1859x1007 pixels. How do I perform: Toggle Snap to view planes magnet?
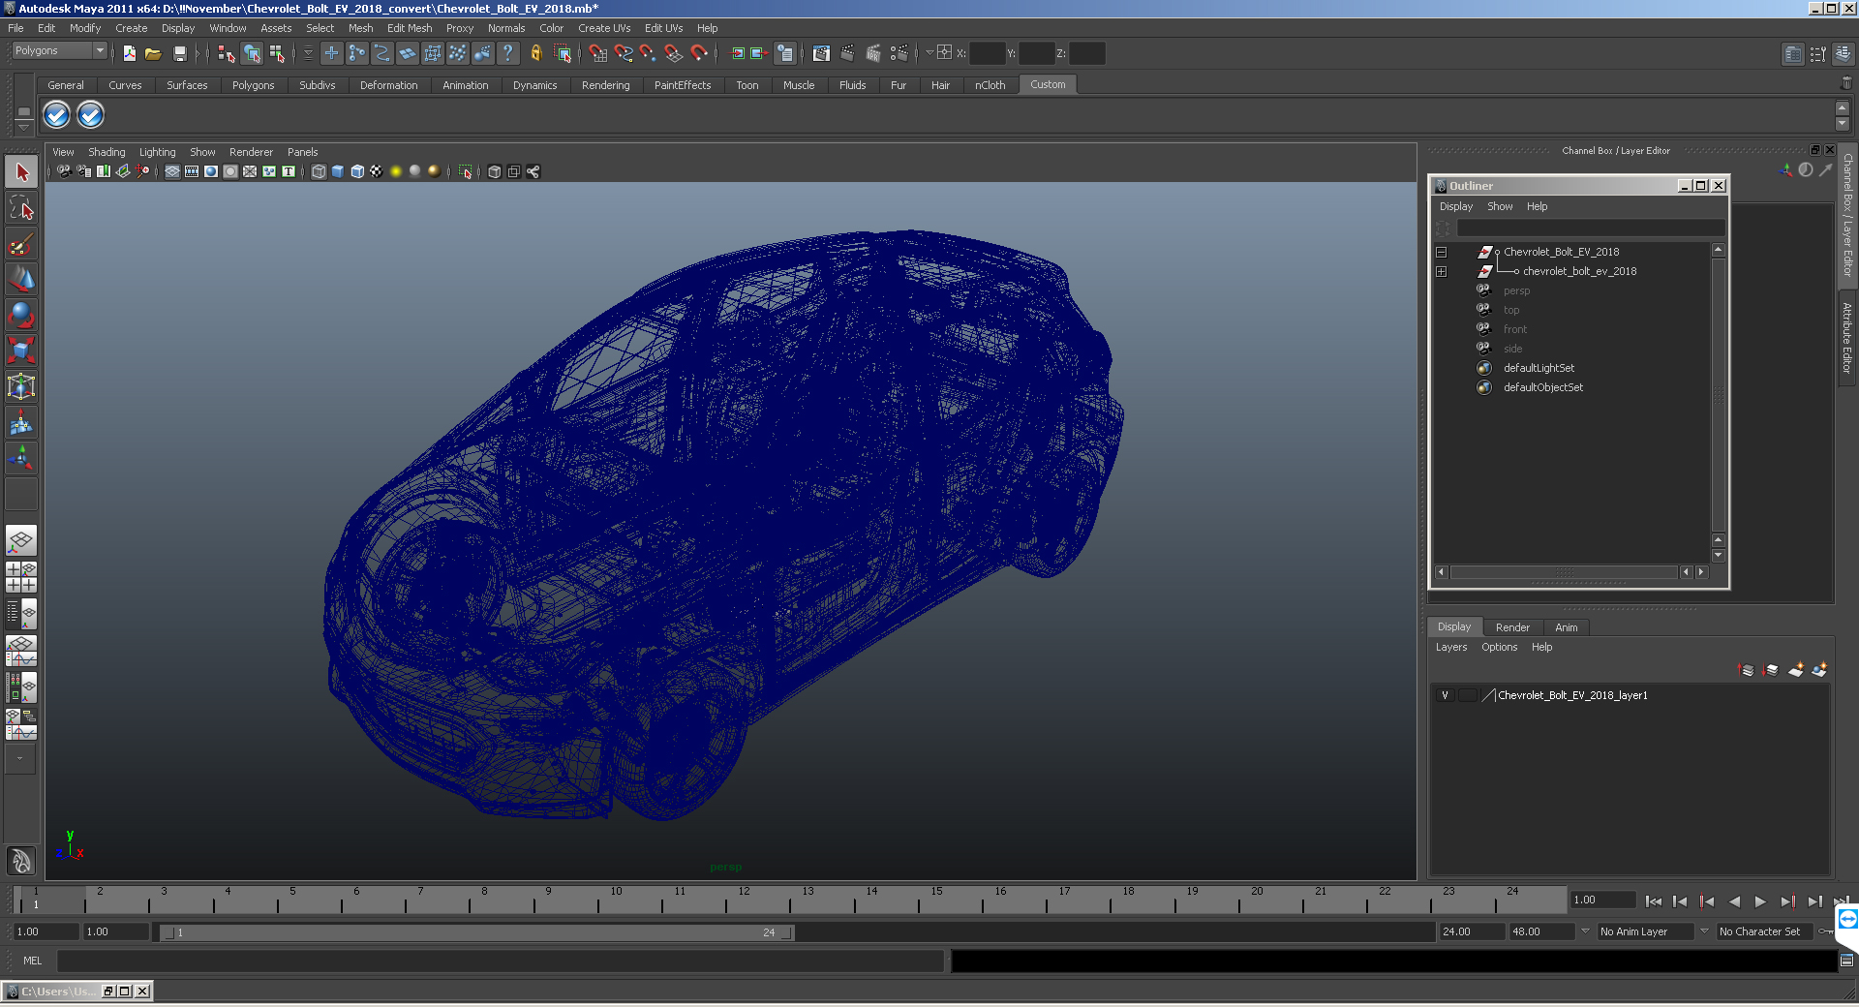(674, 53)
